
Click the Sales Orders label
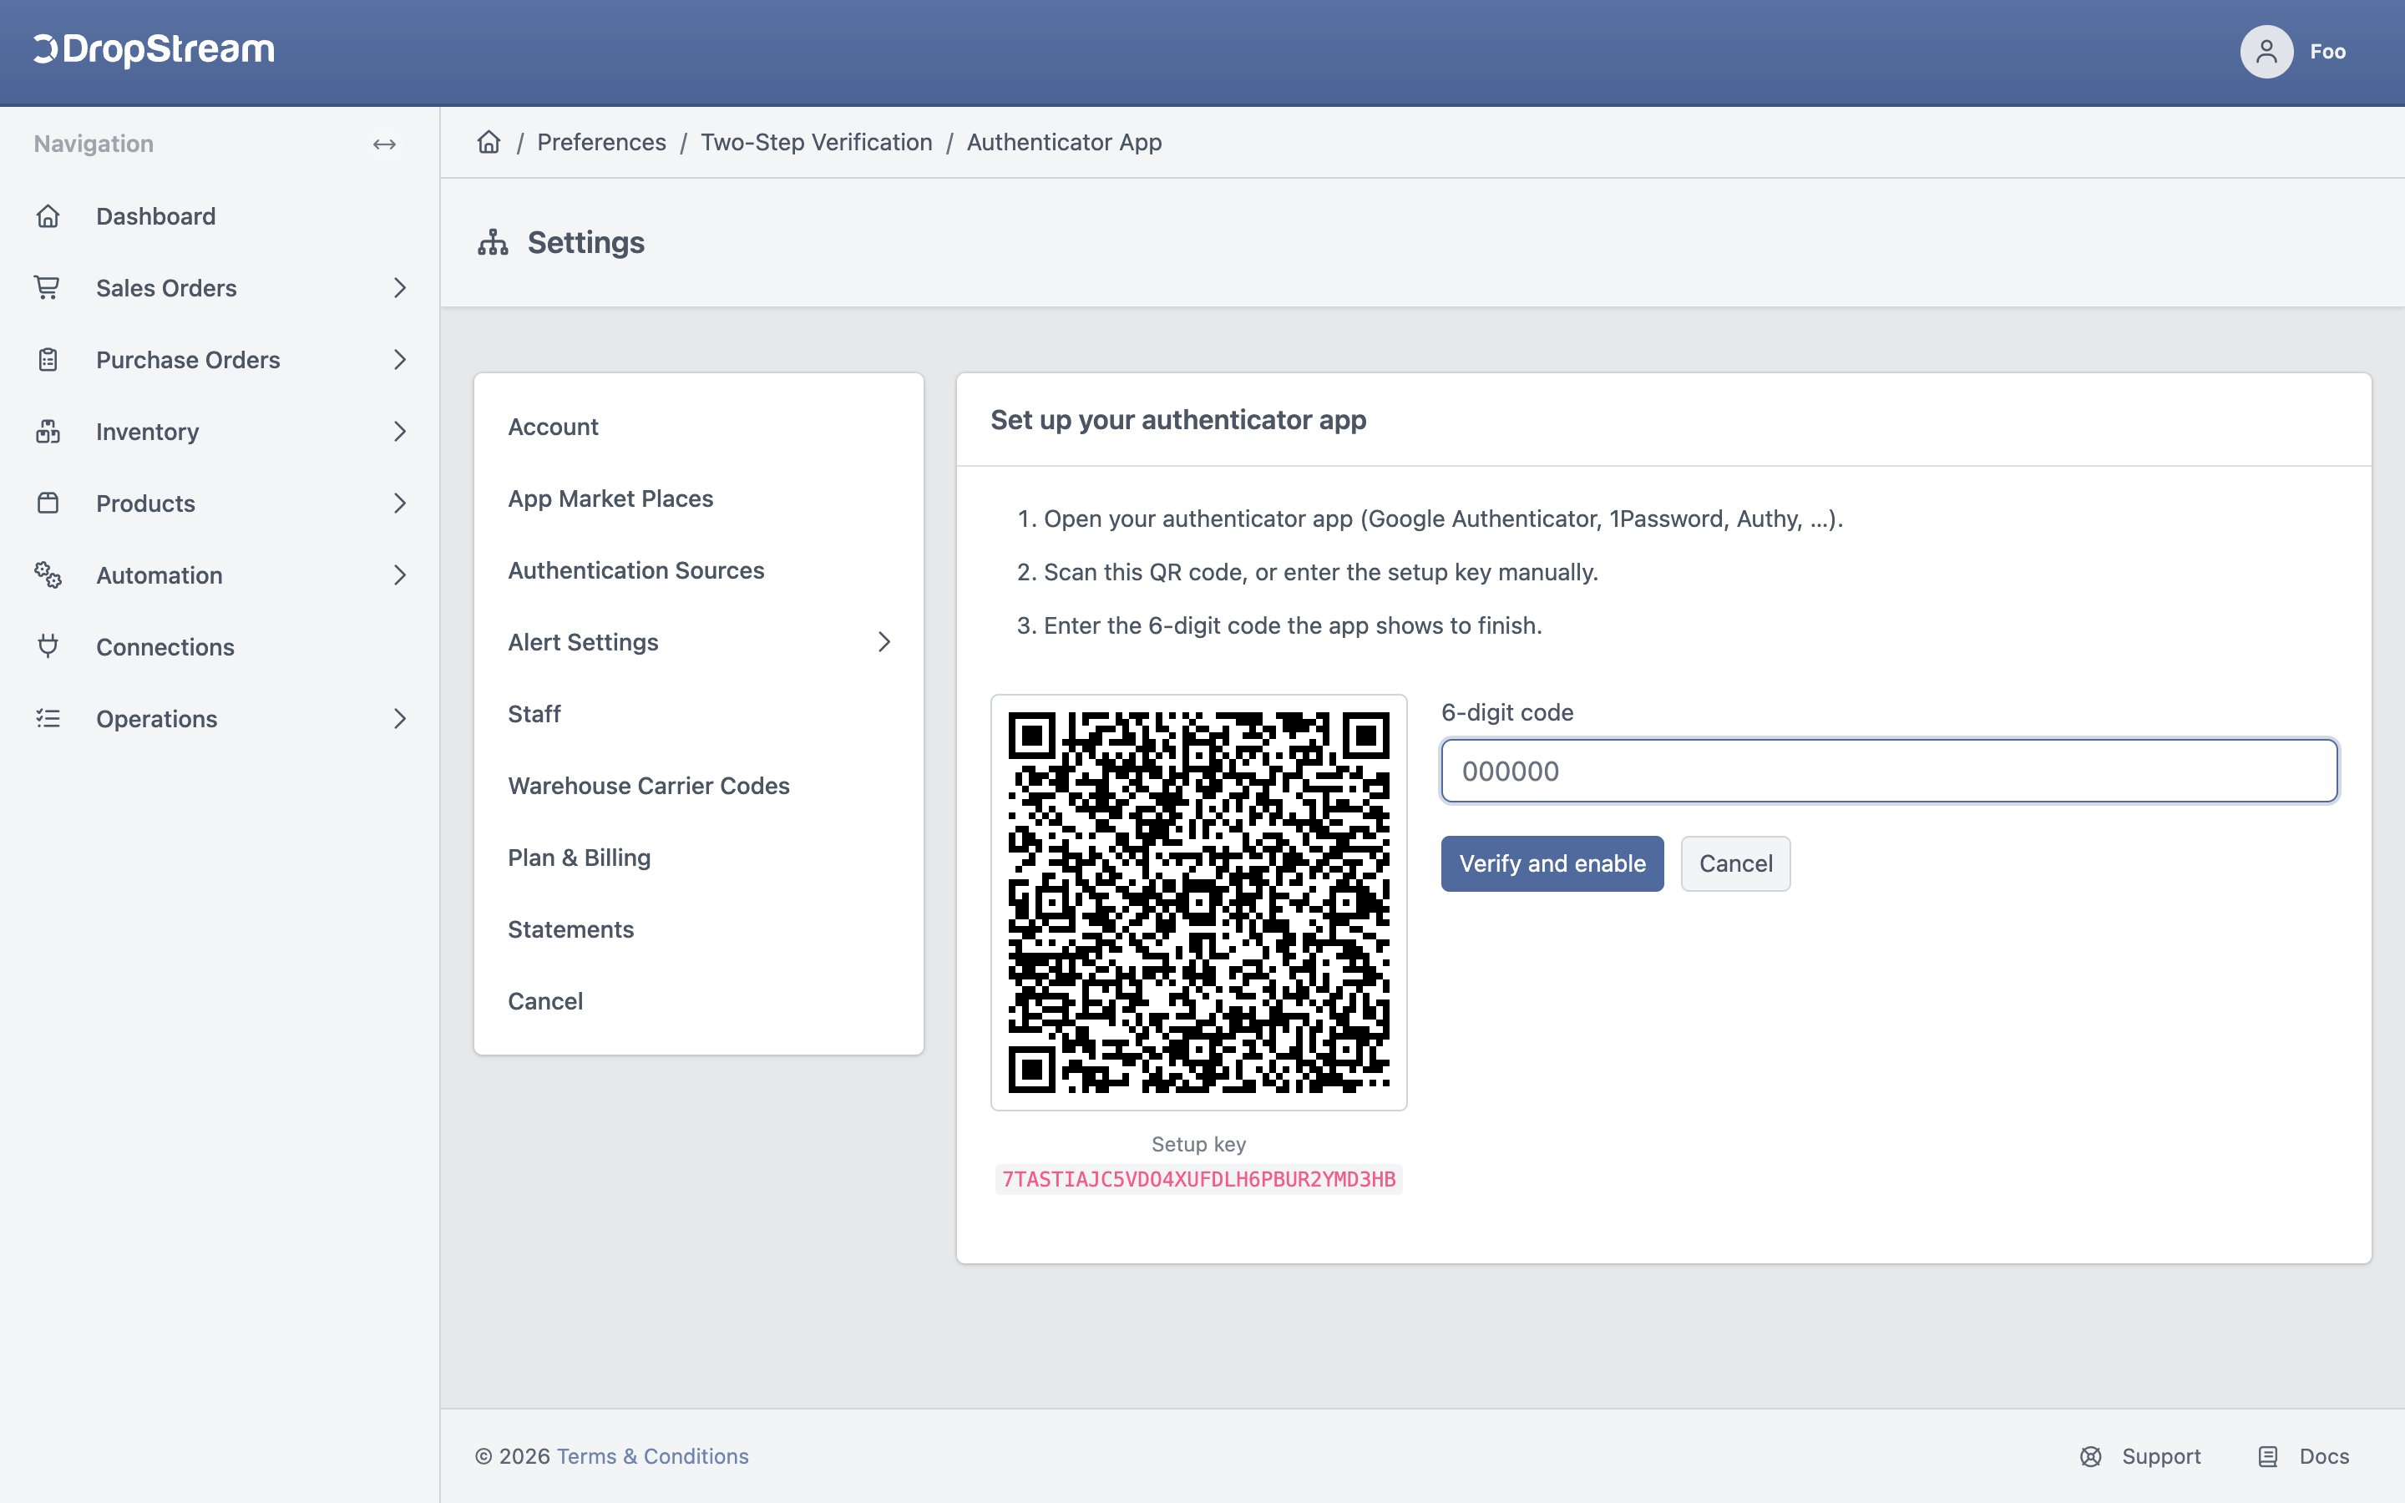pyautogui.click(x=166, y=288)
